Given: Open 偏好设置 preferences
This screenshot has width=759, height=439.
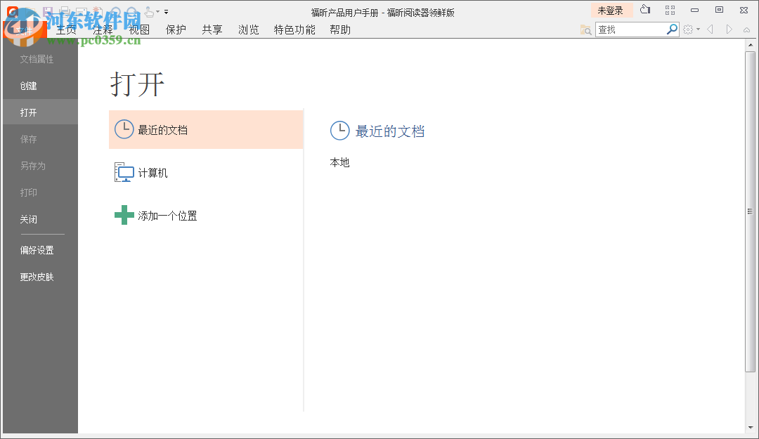Looking at the screenshot, I should 40,250.
